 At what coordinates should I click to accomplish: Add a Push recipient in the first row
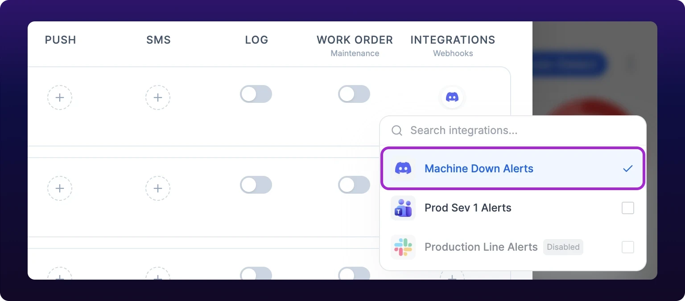tap(60, 98)
